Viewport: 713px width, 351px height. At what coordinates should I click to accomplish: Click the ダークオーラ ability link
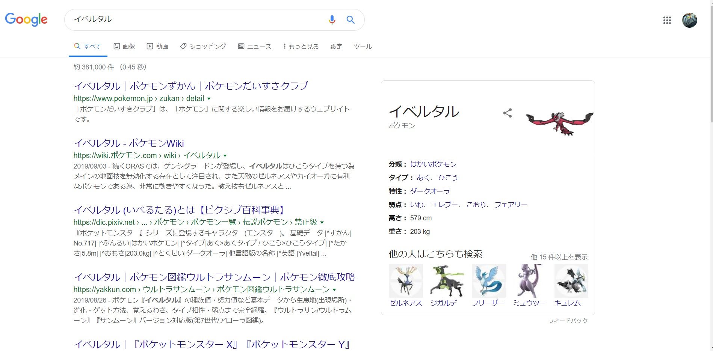(430, 191)
